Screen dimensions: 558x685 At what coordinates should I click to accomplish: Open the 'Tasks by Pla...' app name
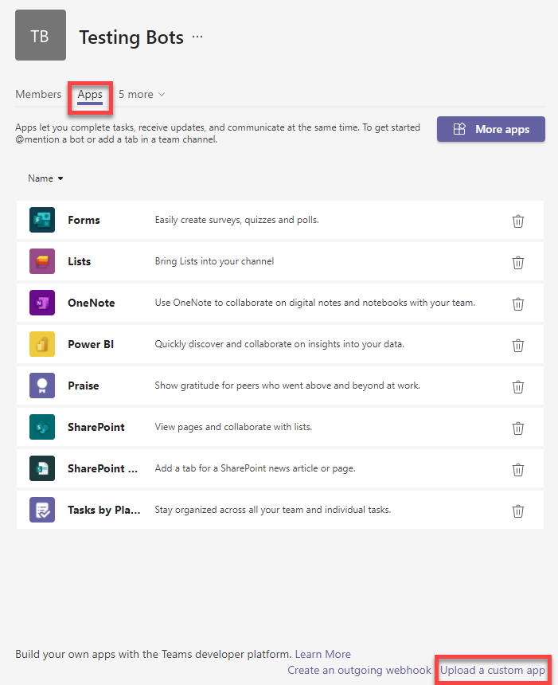click(104, 510)
